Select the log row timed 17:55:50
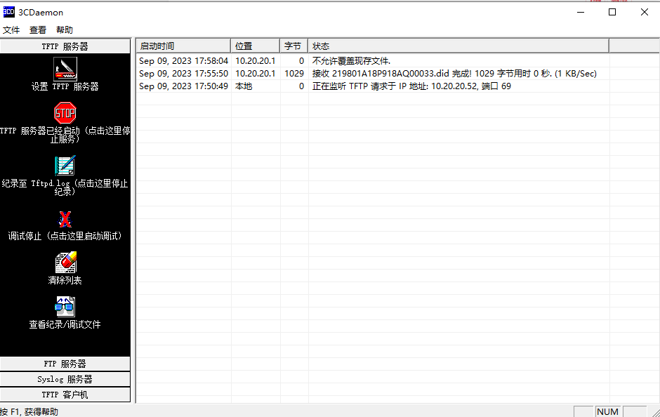This screenshot has width=660, height=417. (x=373, y=74)
